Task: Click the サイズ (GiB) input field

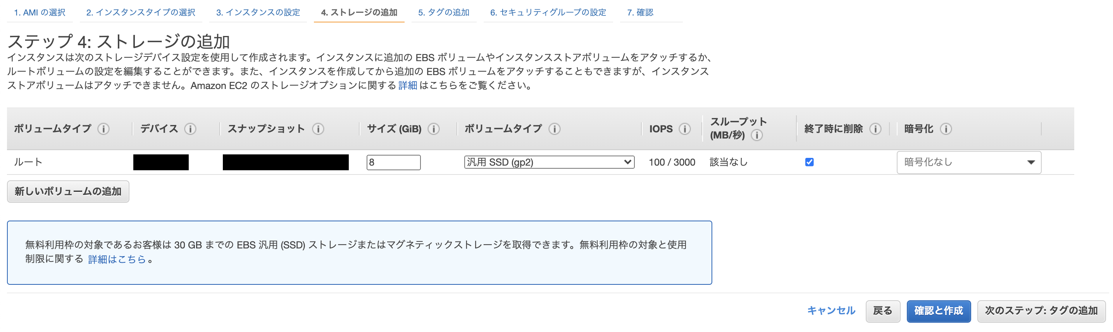Action: (393, 163)
